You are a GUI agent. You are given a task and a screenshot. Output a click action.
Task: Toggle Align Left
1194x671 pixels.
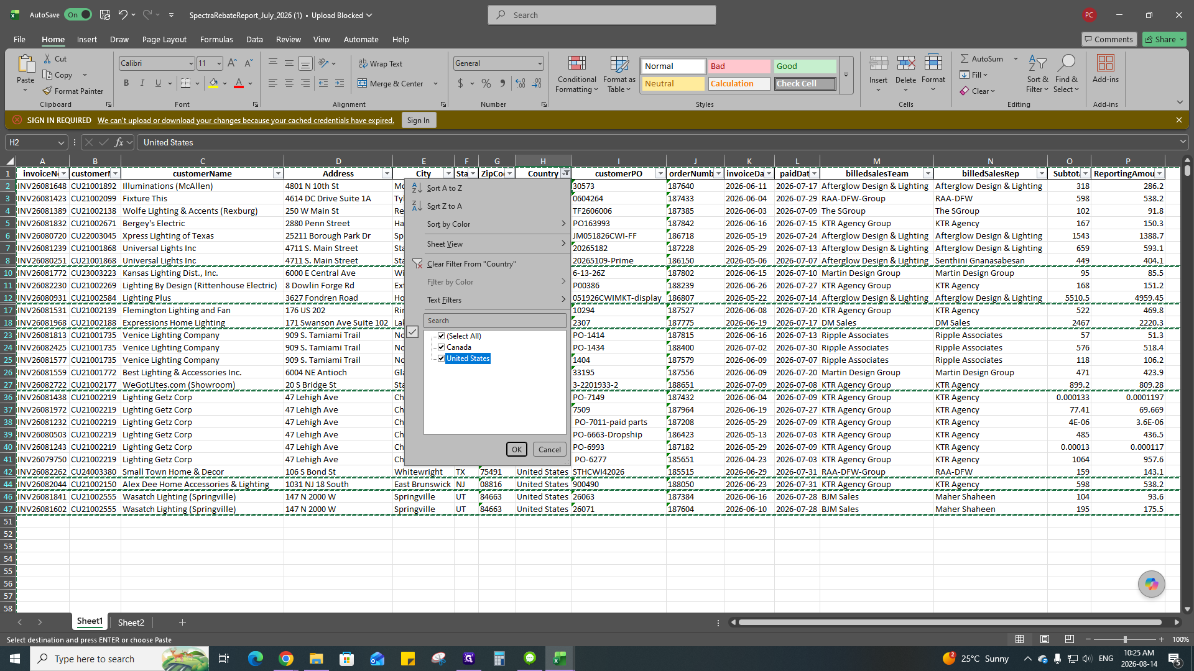click(x=273, y=83)
